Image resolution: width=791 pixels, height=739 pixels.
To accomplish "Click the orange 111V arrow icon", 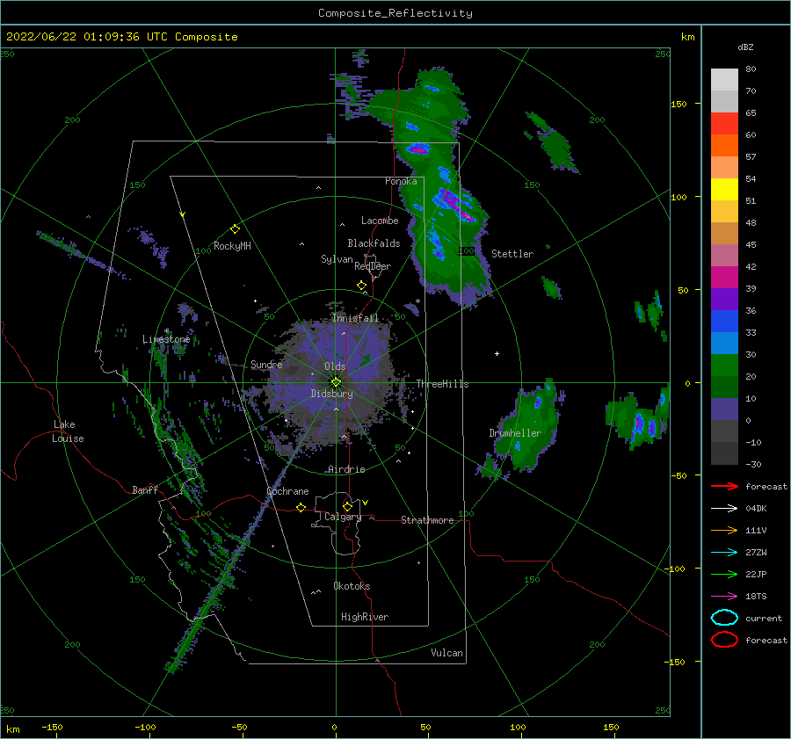I will (x=724, y=530).
